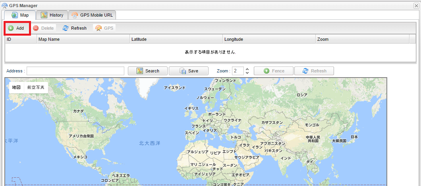Open the GPS Mobile URL tab
This screenshot has height=186, width=421.
(92, 15)
